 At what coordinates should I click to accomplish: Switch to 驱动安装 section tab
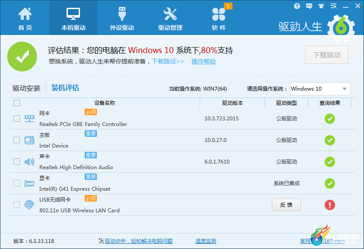26,88
